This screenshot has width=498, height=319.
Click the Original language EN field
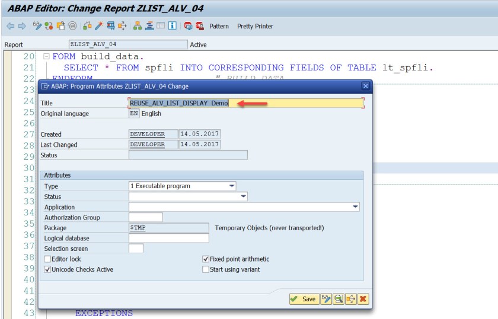pyautogui.click(x=134, y=114)
